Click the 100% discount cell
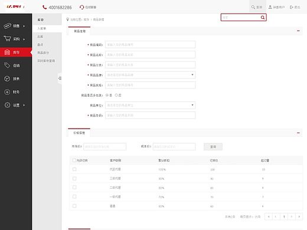Image resolution: width=307 pixels, height=230 pixels. [162, 169]
